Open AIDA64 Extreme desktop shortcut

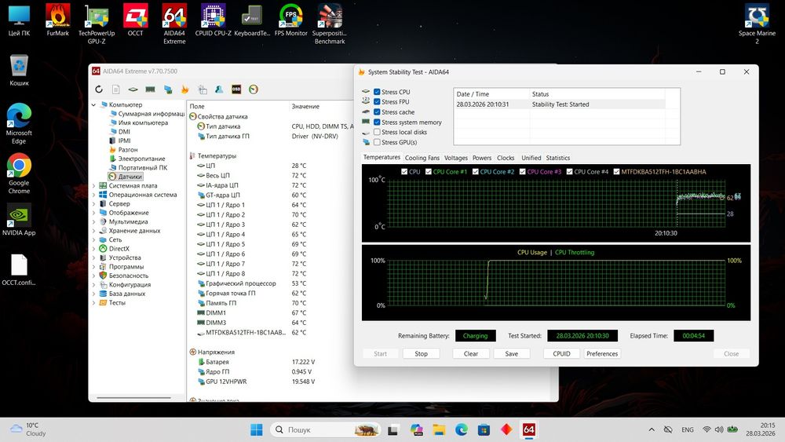coord(174,24)
